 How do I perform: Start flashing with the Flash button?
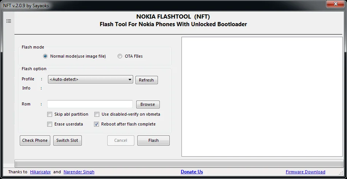(x=153, y=140)
